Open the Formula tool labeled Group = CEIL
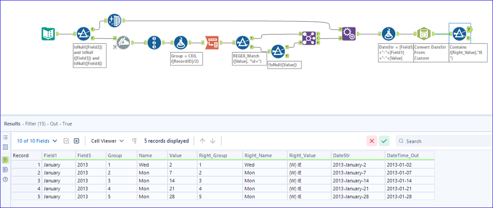The height and width of the screenshot is (208, 493). [181, 43]
